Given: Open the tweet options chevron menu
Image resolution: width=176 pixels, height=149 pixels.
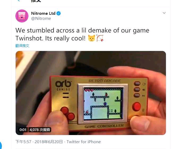Looking at the screenshot, I should [164, 13].
